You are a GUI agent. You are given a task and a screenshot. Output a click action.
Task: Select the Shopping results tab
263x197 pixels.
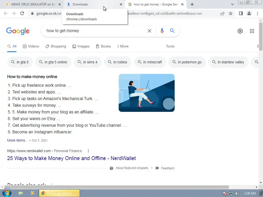tap(56, 46)
